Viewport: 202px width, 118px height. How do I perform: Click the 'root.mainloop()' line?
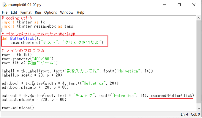click(18, 108)
